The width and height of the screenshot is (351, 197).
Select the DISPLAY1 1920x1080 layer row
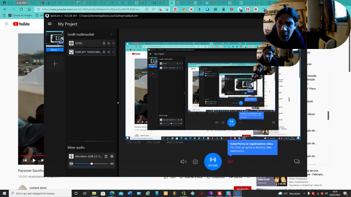coord(92,52)
